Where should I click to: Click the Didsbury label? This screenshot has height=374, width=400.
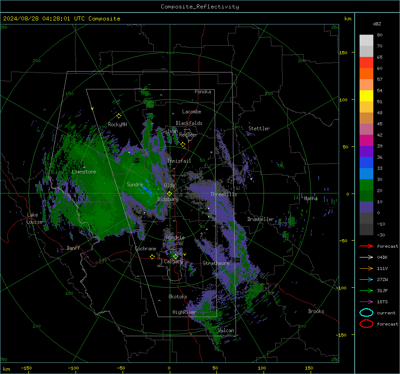[x=168, y=199]
